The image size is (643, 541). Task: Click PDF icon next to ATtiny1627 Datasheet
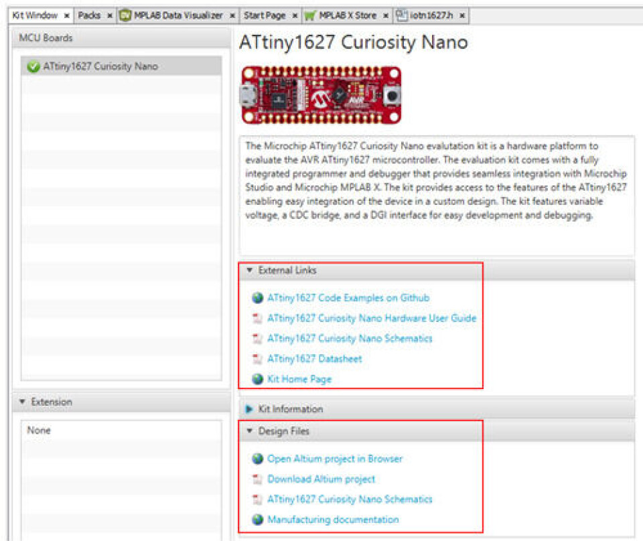tap(257, 359)
